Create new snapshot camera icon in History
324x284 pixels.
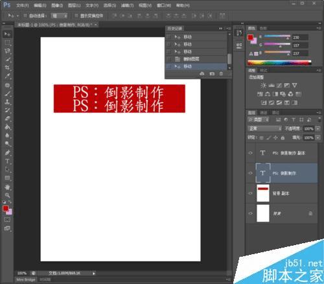click(x=212, y=74)
